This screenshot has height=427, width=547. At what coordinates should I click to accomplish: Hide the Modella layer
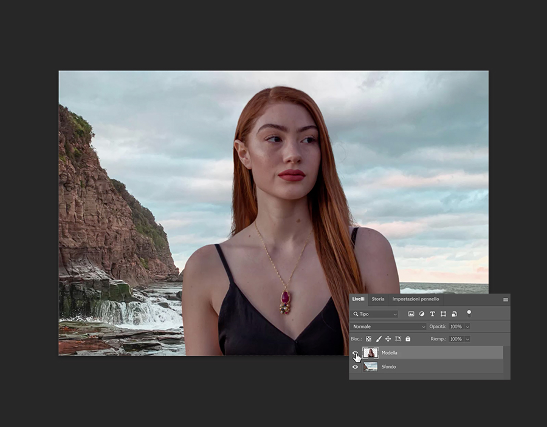click(355, 353)
